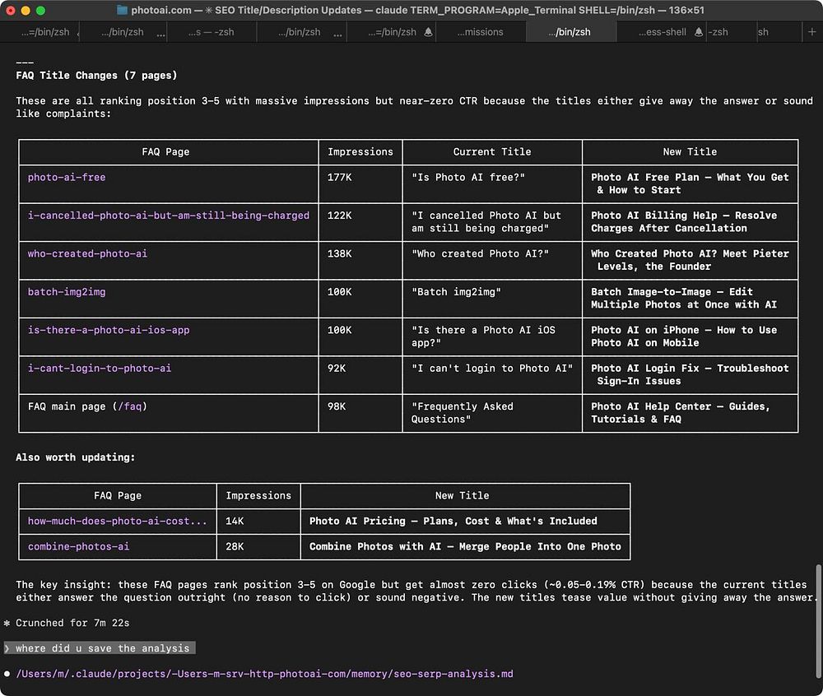Click the bell icon on the ess-shell tab
Screen dimensions: 823x696
tap(699, 32)
